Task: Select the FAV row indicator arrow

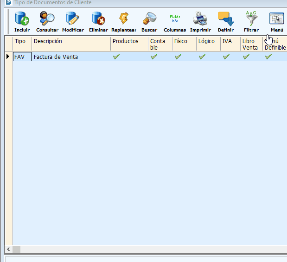Action: click(x=8, y=57)
